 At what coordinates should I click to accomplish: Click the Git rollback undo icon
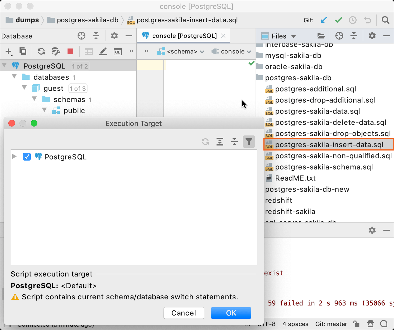367,20
